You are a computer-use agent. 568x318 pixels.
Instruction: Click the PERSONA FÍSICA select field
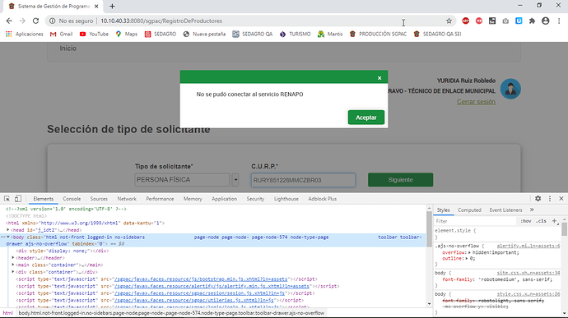[x=182, y=180]
